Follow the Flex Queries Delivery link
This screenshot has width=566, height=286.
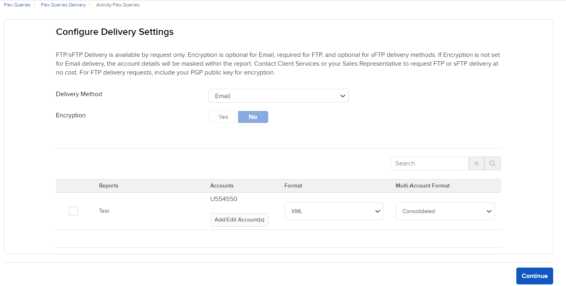coord(63,4)
